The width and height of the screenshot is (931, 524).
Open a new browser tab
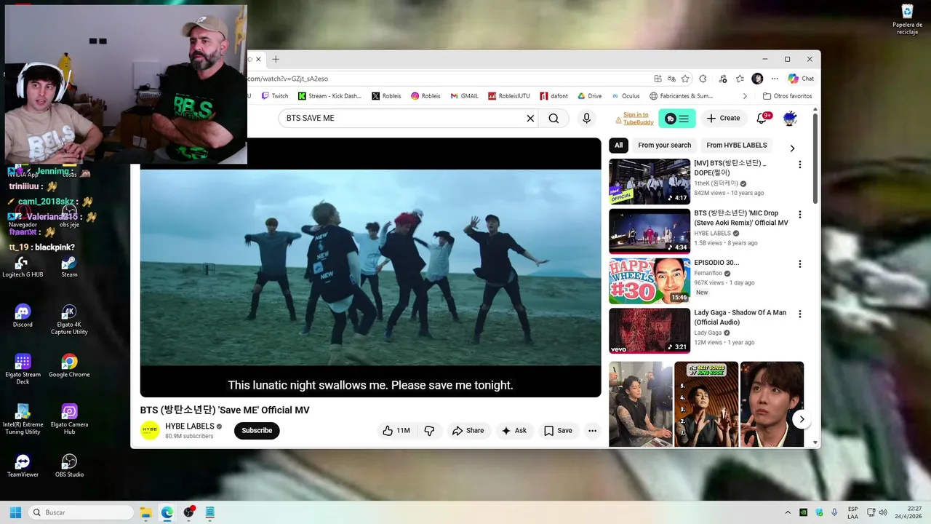pos(276,59)
